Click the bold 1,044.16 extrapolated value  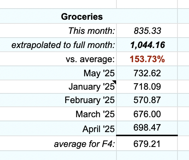pos(148,45)
